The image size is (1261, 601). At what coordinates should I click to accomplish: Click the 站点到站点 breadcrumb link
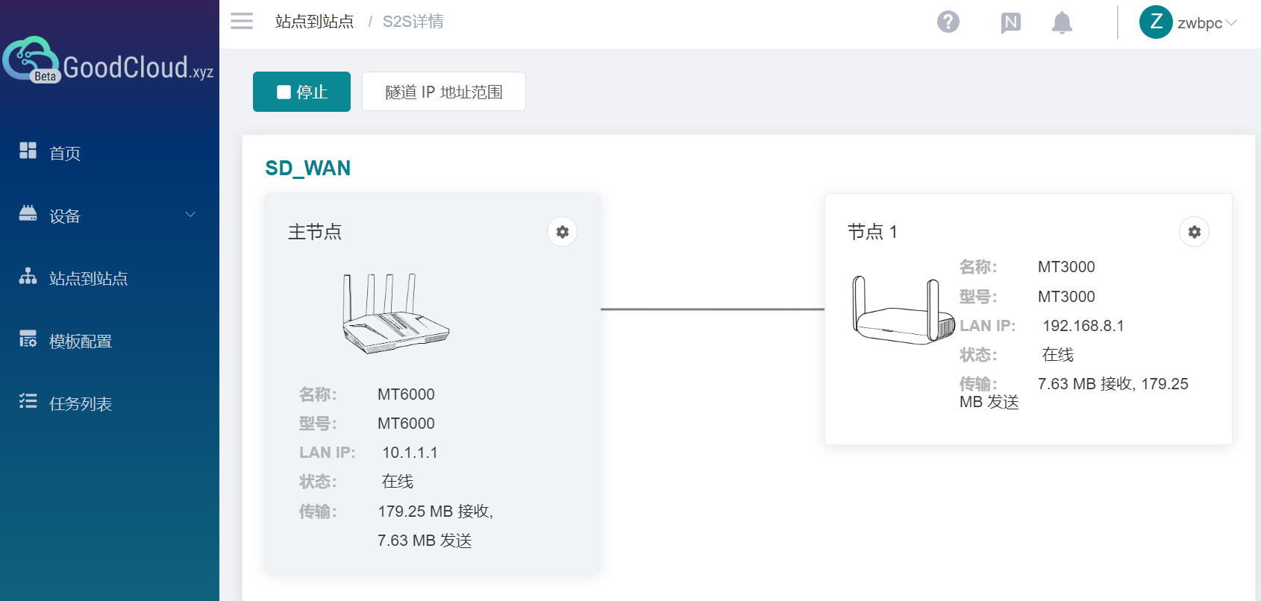pyautogui.click(x=314, y=22)
